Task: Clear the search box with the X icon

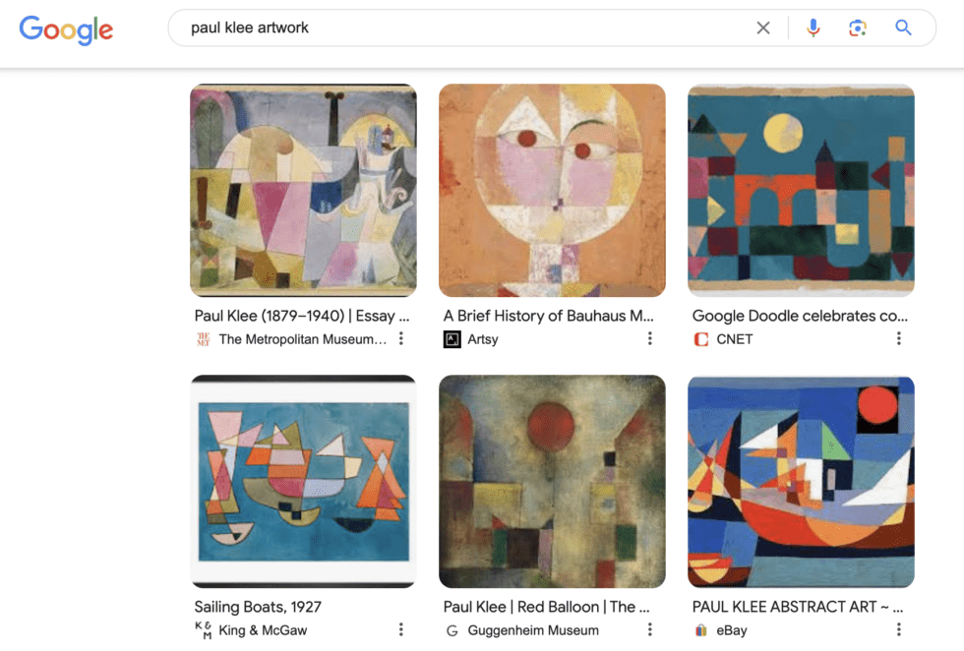Action: 763,28
